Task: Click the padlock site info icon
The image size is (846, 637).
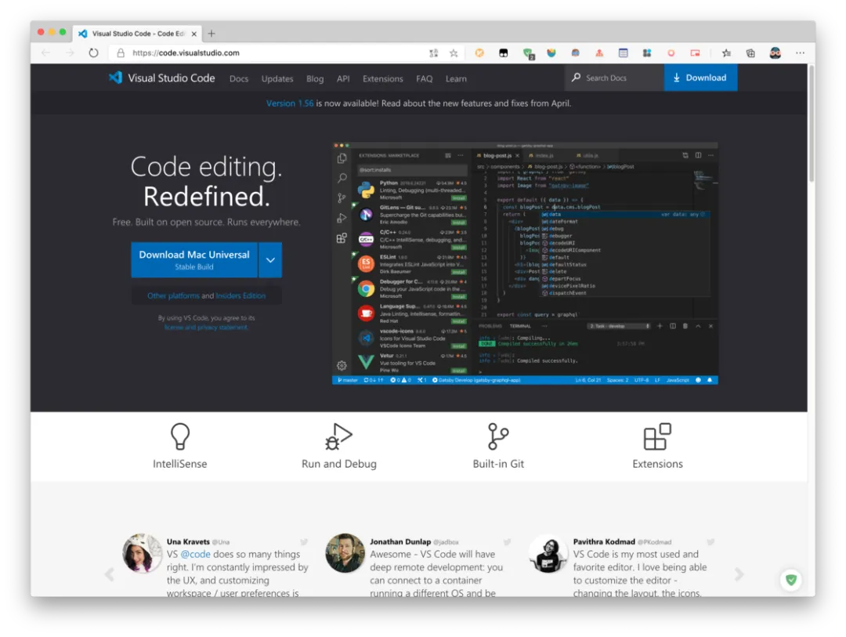Action: pyautogui.click(x=121, y=53)
